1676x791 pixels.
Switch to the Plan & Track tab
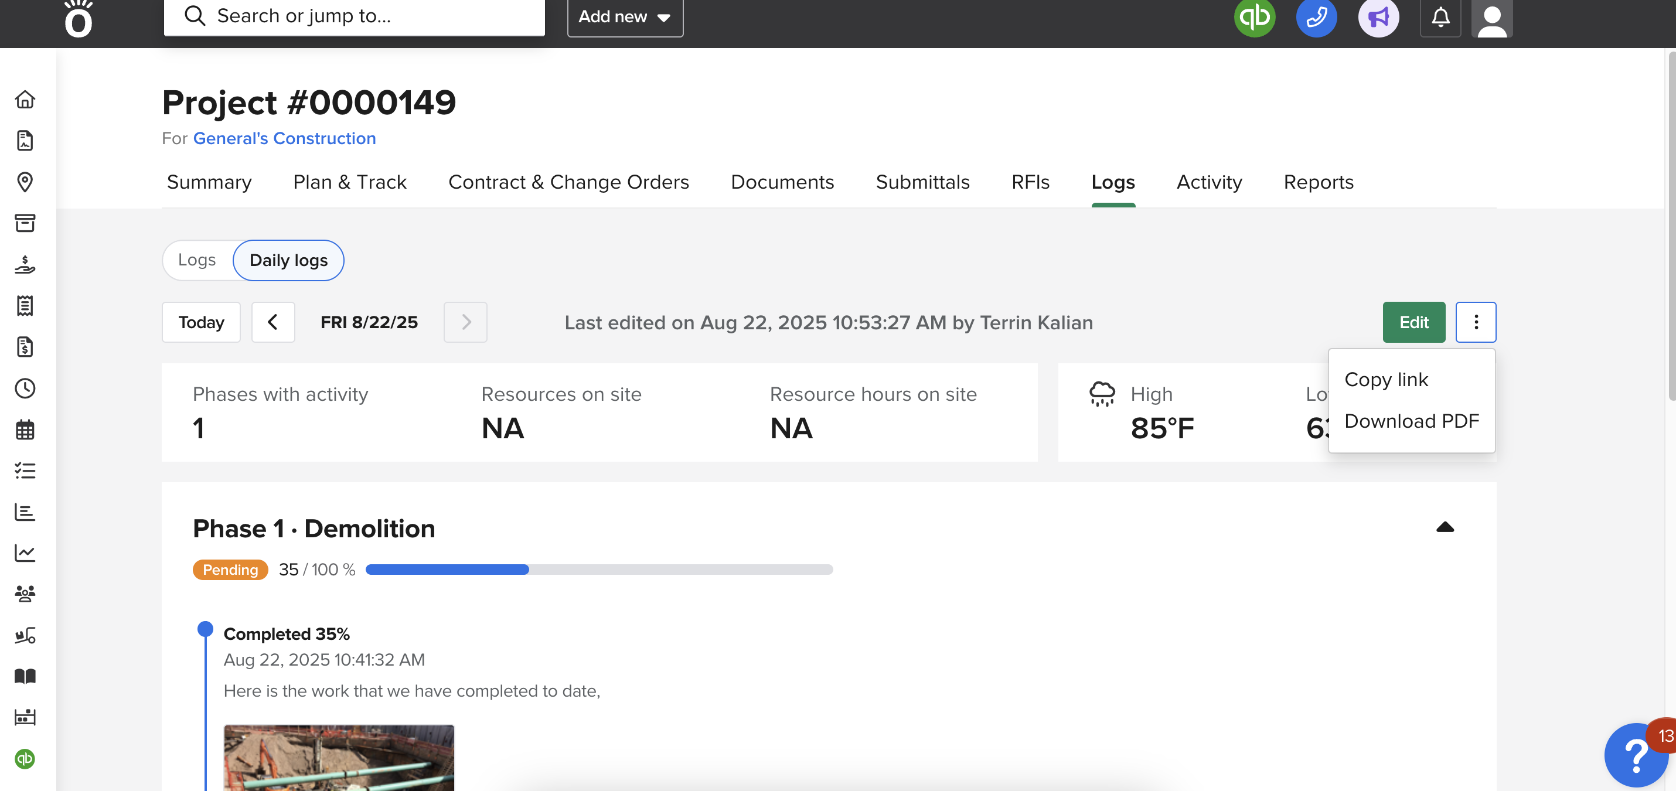point(349,182)
